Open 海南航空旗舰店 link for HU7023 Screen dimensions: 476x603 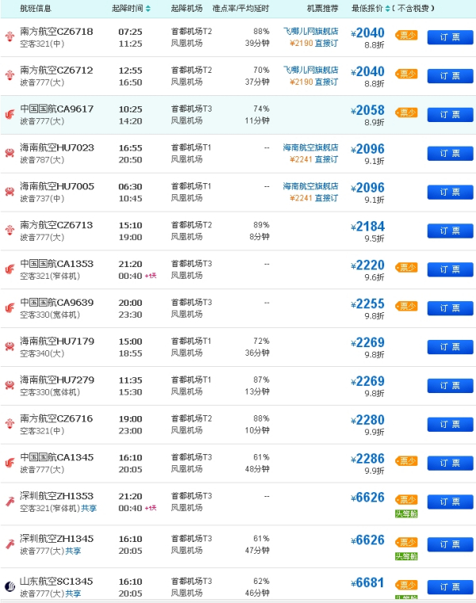[311, 147]
